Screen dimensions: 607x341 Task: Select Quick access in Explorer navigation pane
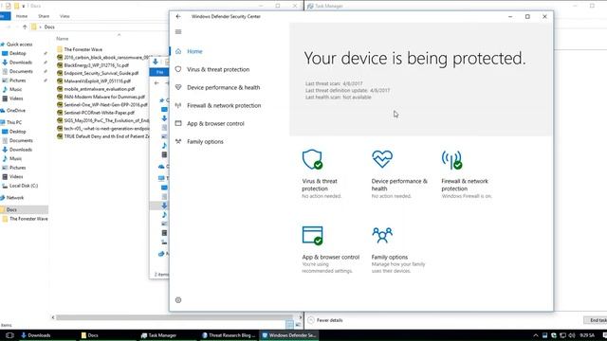point(19,45)
